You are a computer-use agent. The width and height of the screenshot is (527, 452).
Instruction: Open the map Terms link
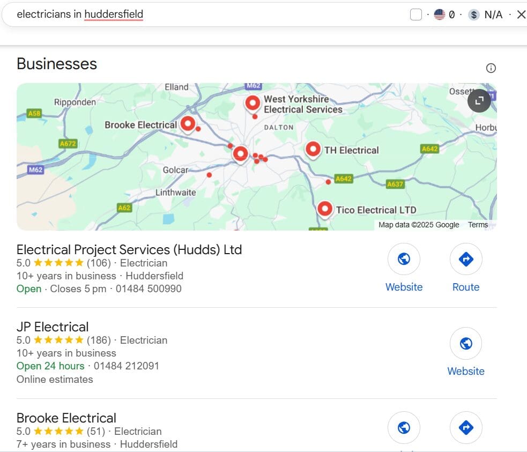[478, 225]
